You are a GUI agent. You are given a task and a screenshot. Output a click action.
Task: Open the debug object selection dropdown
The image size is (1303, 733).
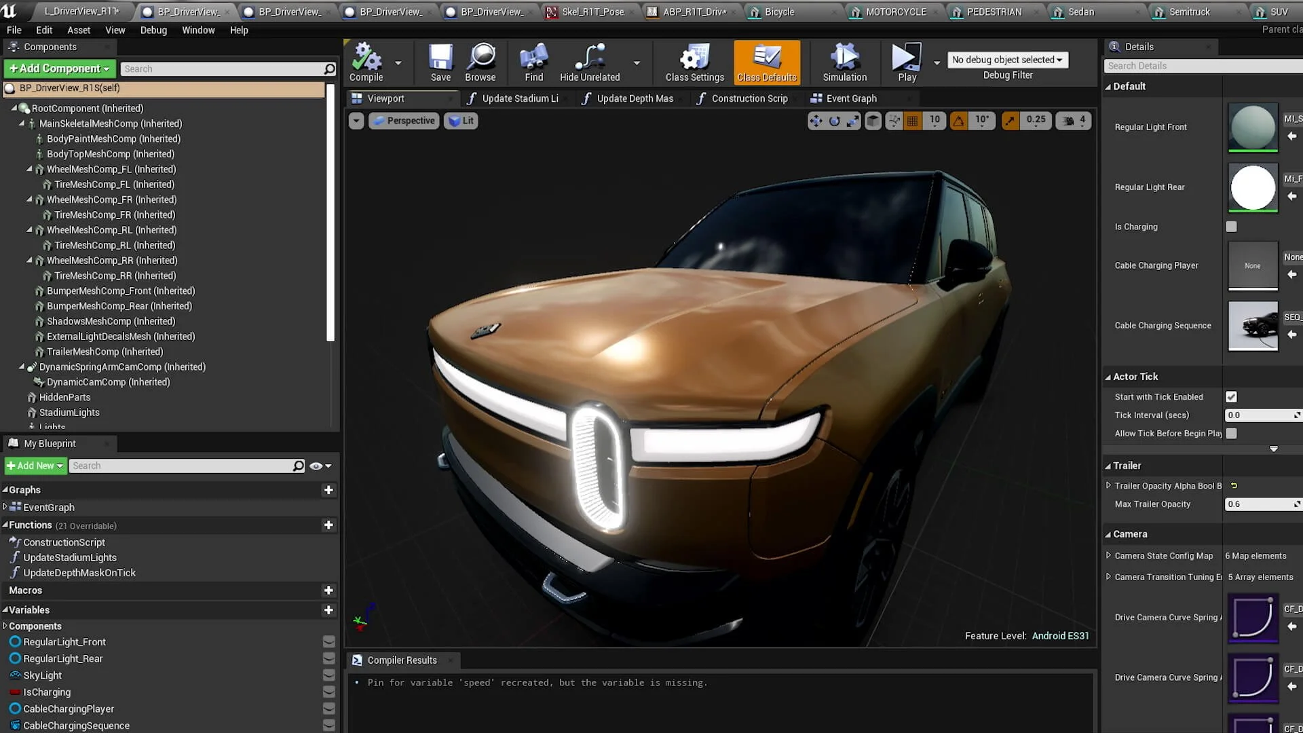(x=1007, y=60)
